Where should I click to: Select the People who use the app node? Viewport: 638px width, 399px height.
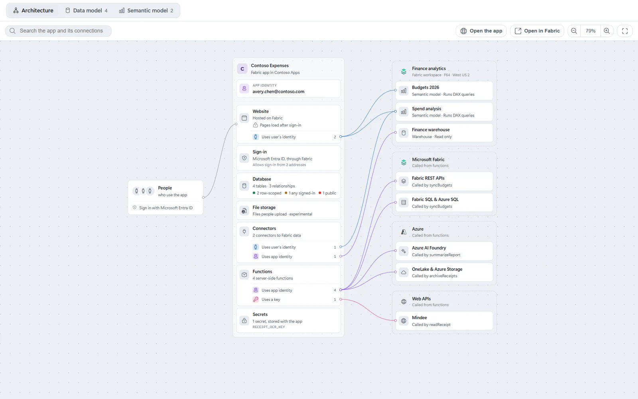coord(165,198)
